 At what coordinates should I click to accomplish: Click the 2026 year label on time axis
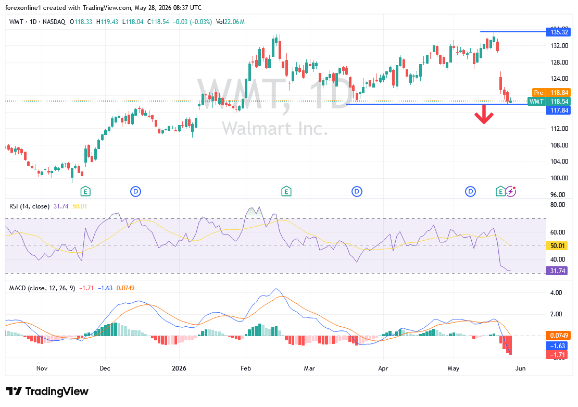pyautogui.click(x=179, y=368)
